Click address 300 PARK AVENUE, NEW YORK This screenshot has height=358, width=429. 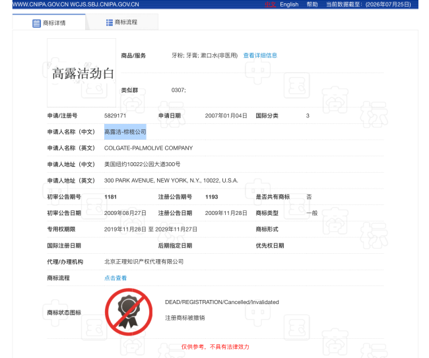(171, 181)
